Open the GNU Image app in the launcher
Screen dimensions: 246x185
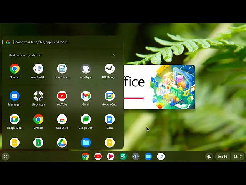[110, 69]
